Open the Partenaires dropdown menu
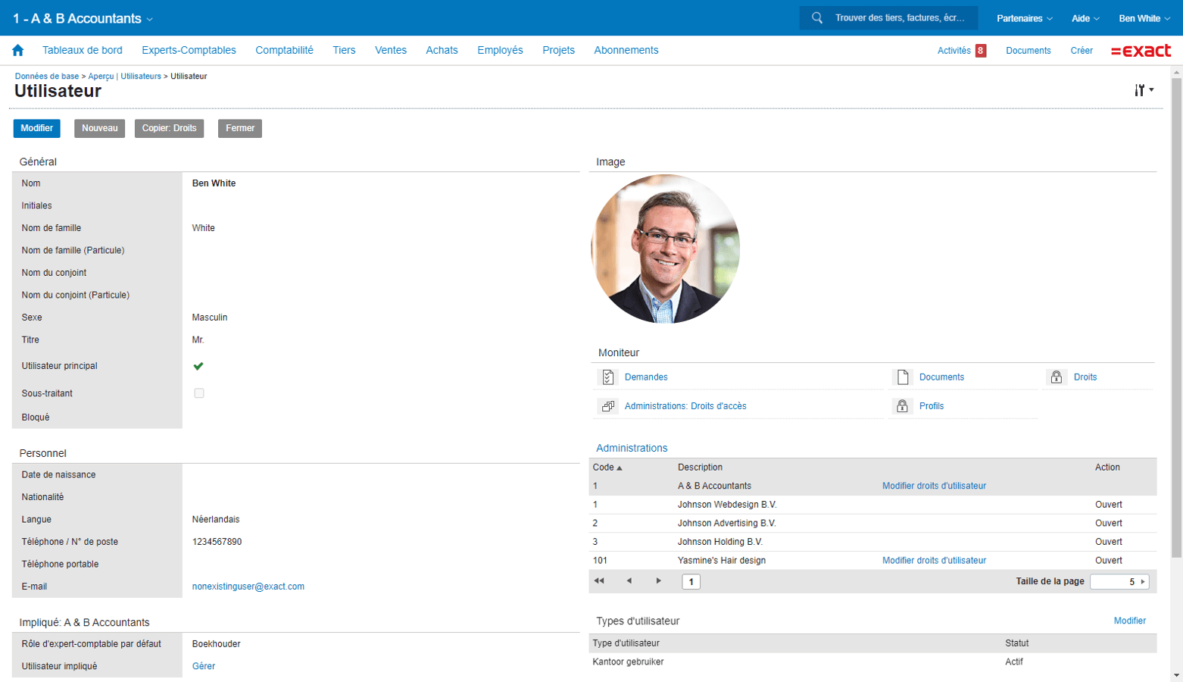Screen dimensions: 1183x682 tap(1025, 18)
